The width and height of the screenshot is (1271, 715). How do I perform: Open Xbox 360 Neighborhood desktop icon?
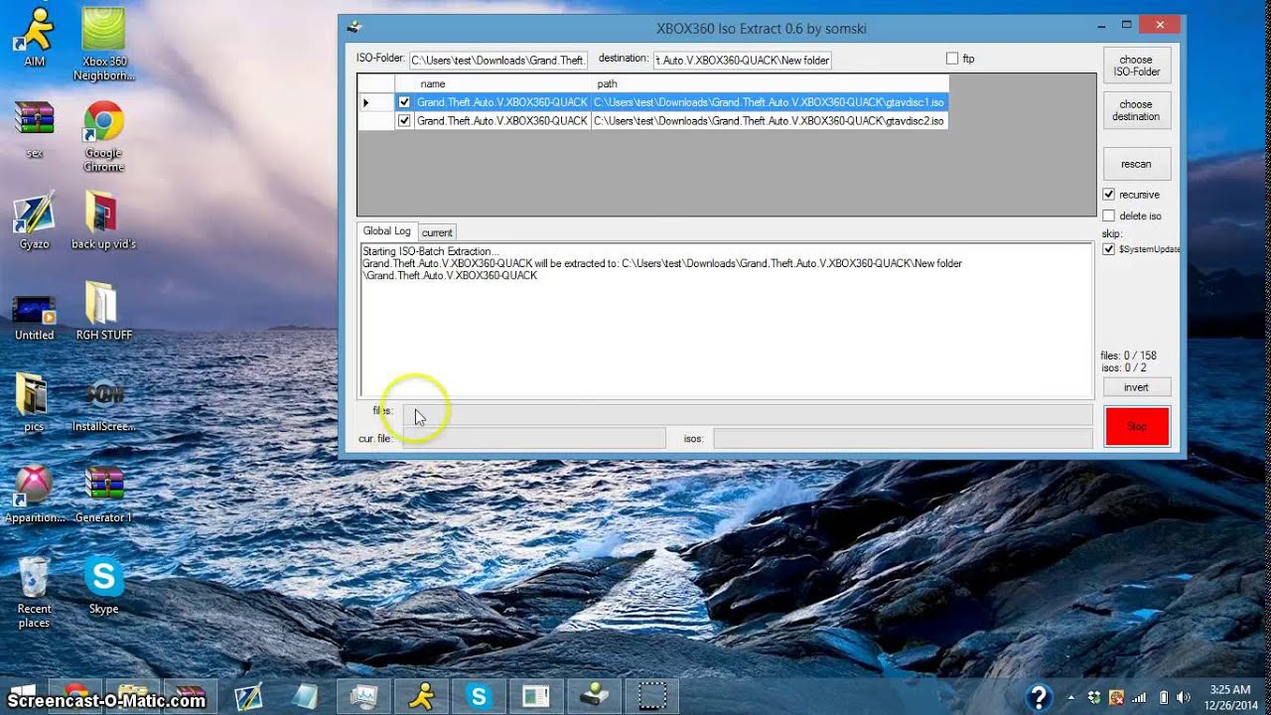point(103,43)
